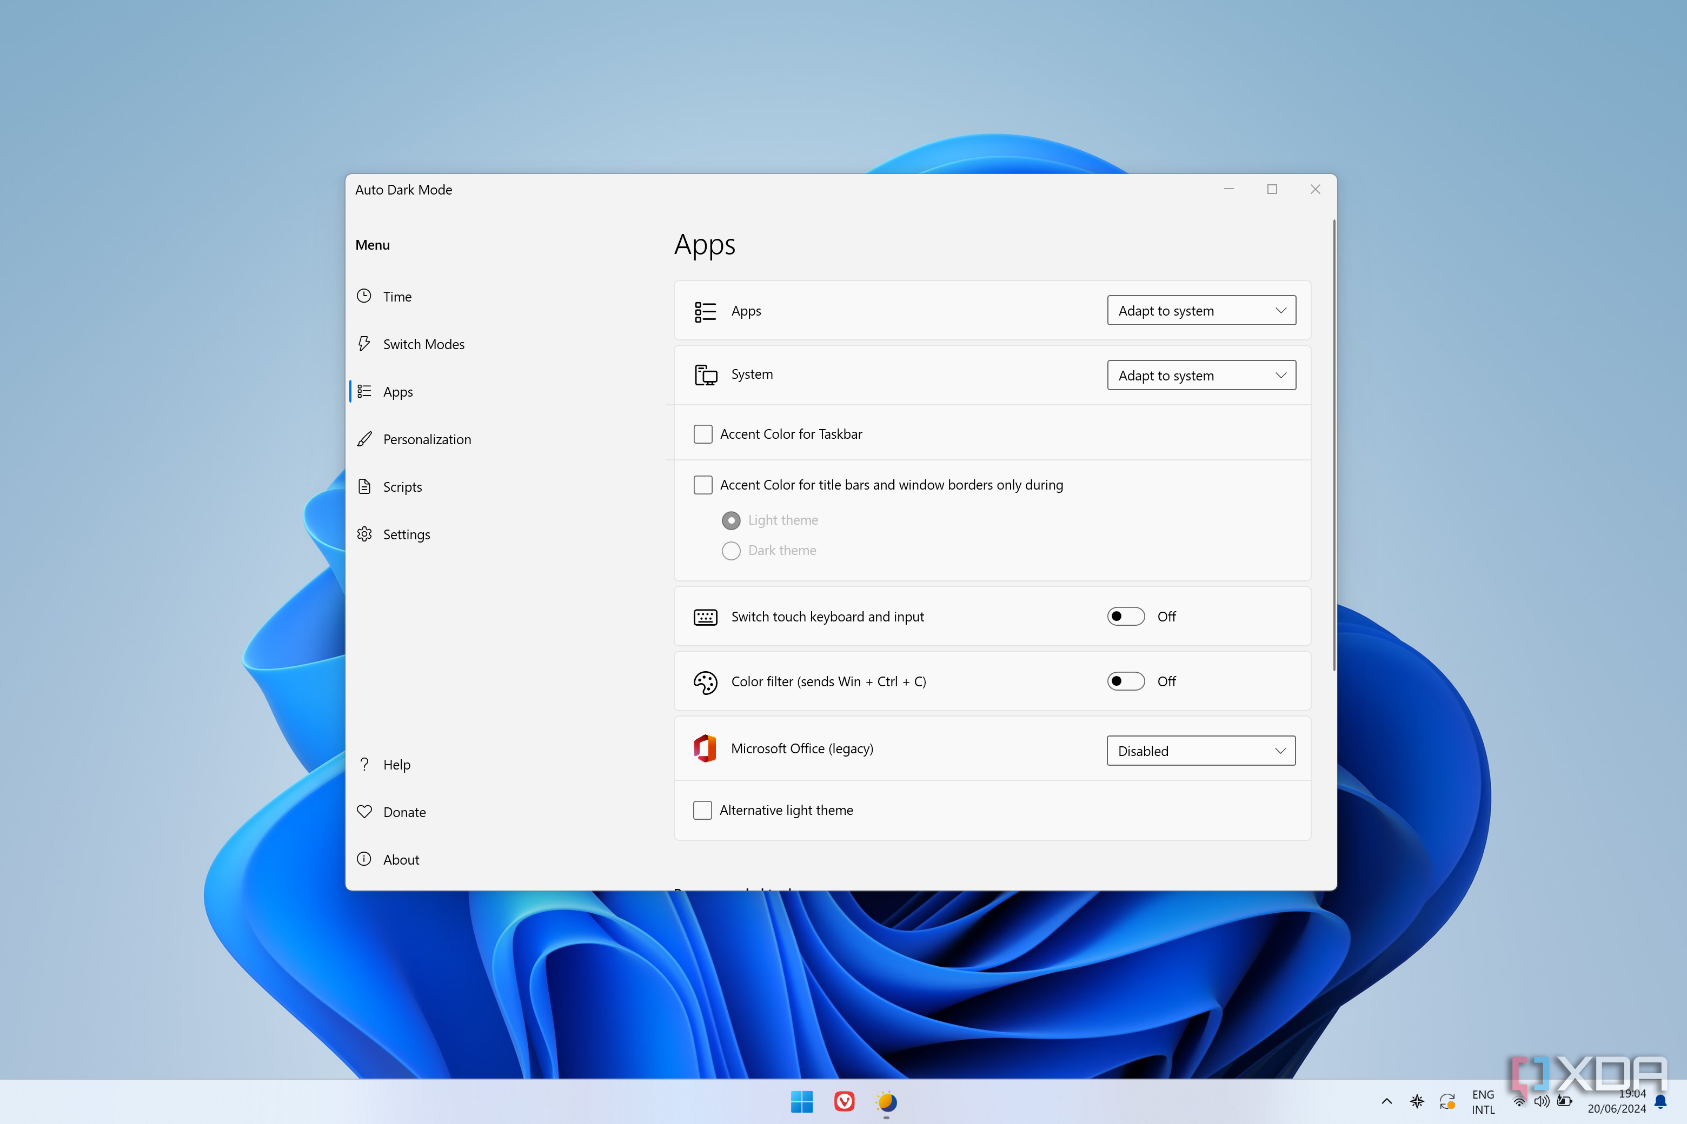
Task: Click the Donate heart icon
Action: 364,812
